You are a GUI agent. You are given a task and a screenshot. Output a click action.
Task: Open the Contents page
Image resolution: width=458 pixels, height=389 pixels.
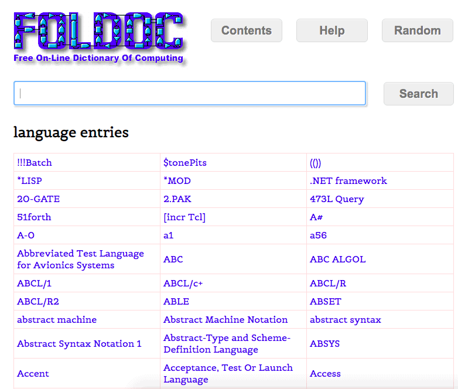pos(246,30)
